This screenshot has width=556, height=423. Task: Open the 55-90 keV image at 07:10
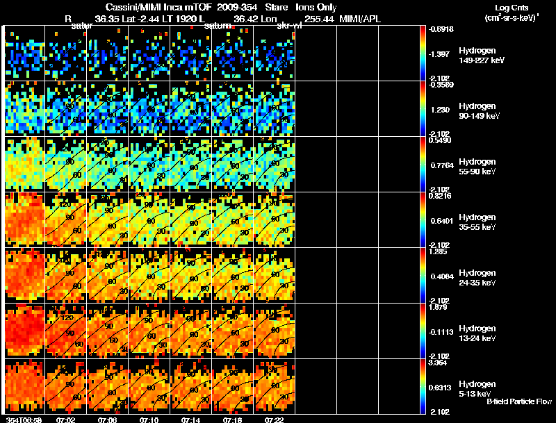(149, 164)
